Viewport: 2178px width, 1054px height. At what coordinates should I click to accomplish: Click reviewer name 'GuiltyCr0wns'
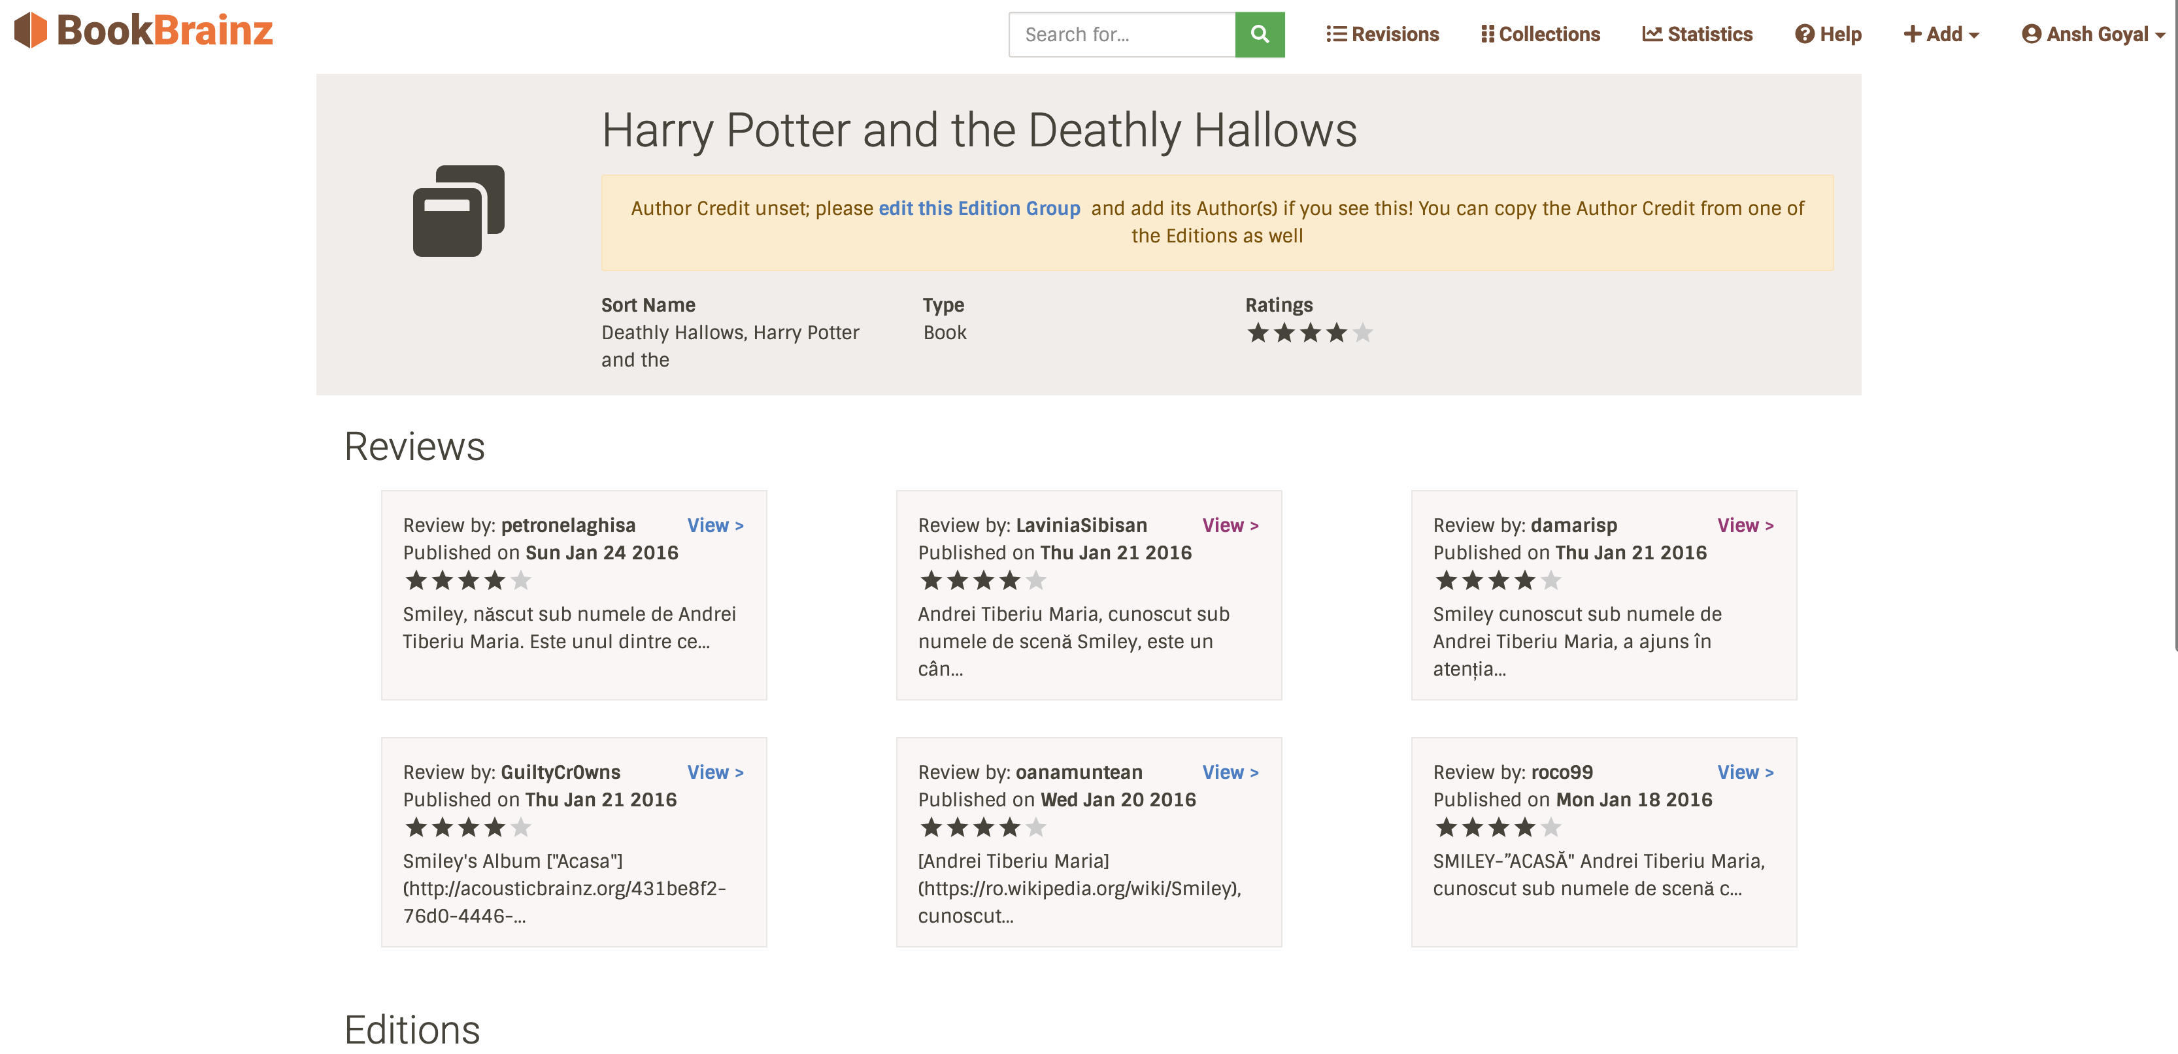pos(561,772)
